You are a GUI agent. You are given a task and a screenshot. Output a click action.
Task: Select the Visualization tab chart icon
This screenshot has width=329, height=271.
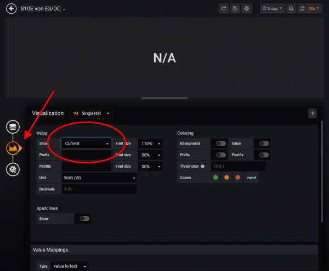tap(13, 148)
